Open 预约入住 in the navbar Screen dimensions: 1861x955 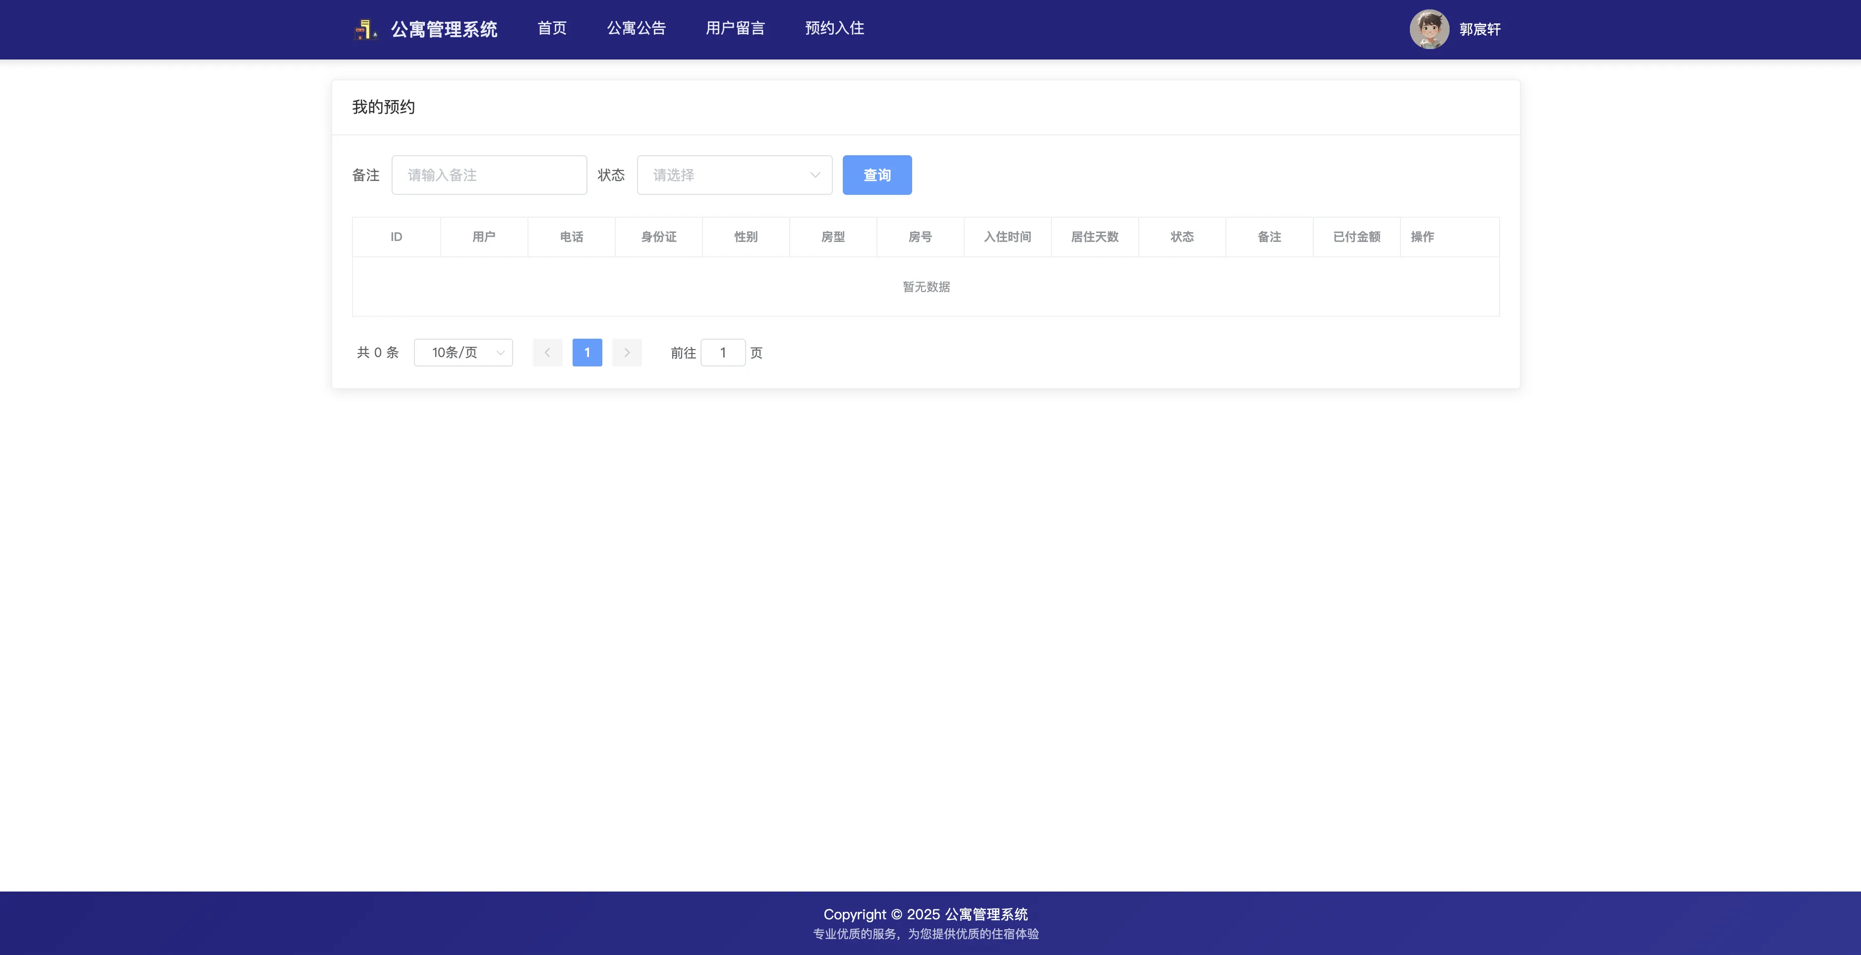pos(834,28)
